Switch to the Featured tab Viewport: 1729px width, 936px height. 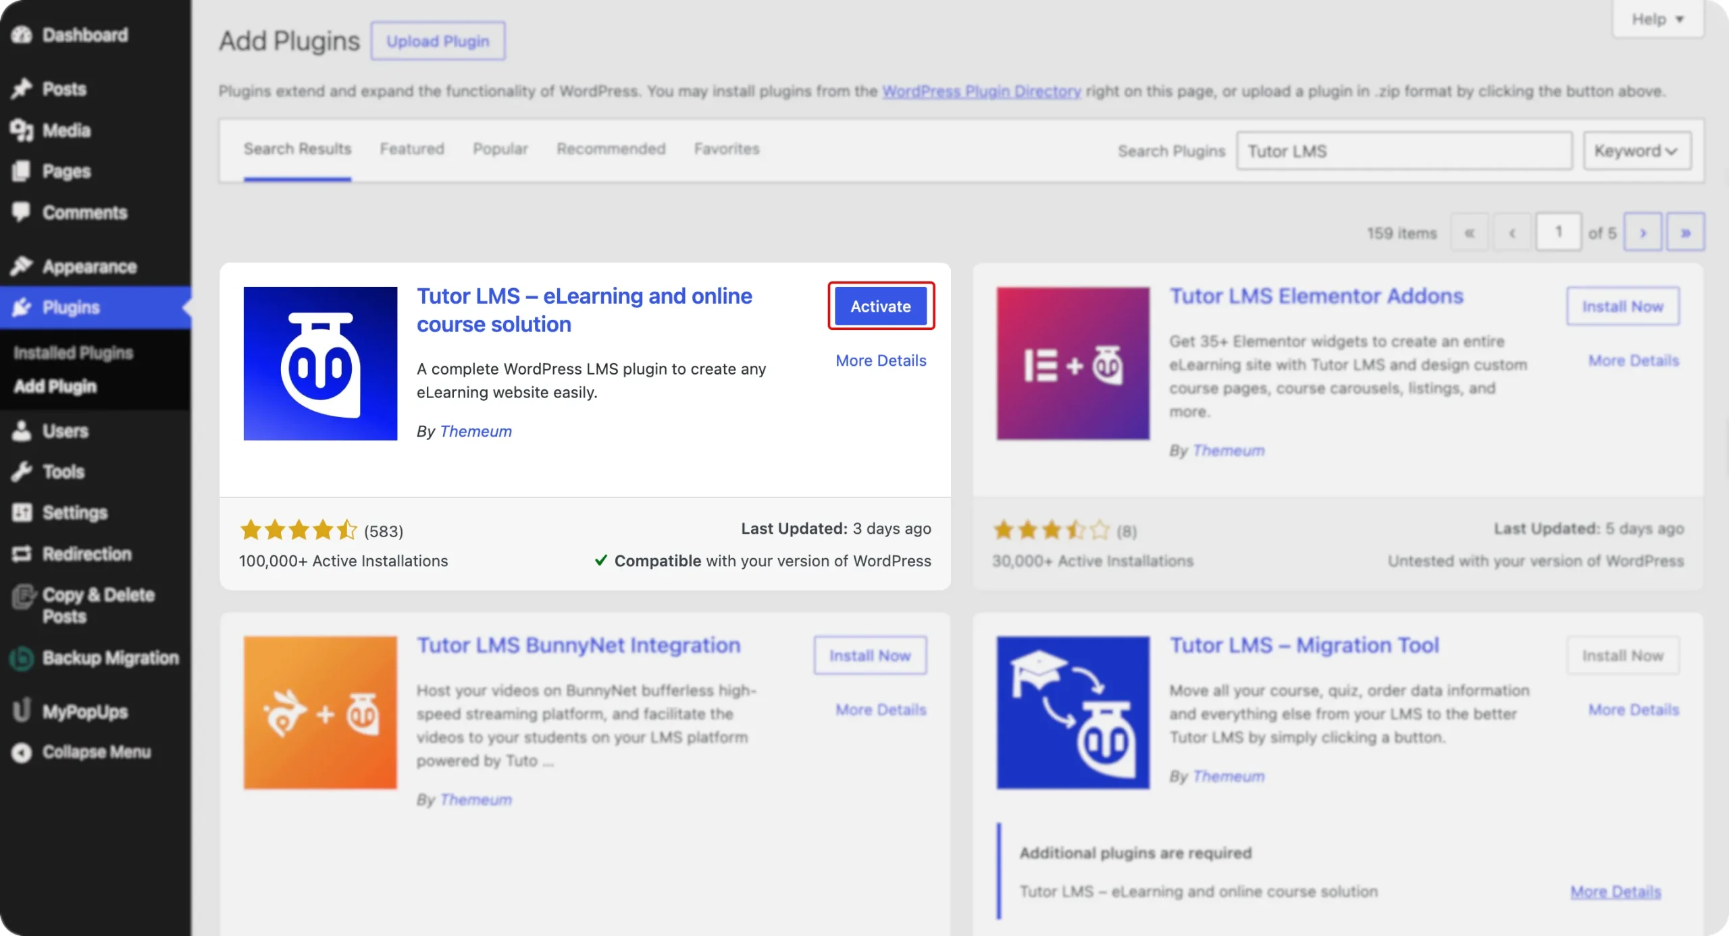coord(412,148)
